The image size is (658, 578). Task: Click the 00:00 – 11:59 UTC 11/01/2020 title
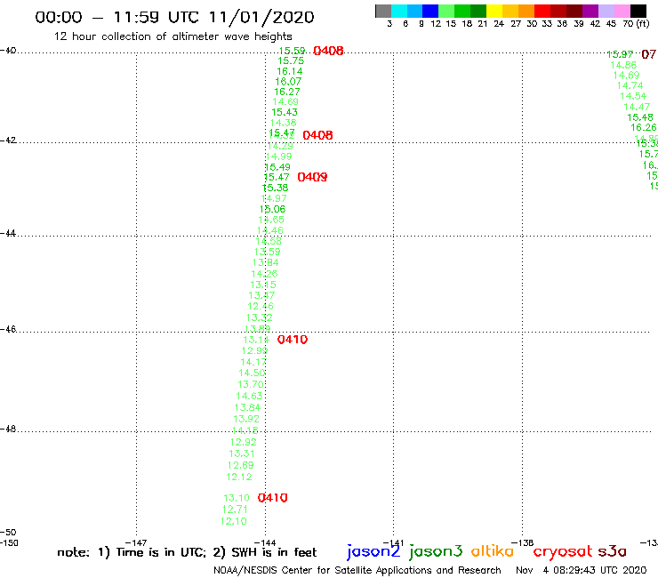click(174, 17)
